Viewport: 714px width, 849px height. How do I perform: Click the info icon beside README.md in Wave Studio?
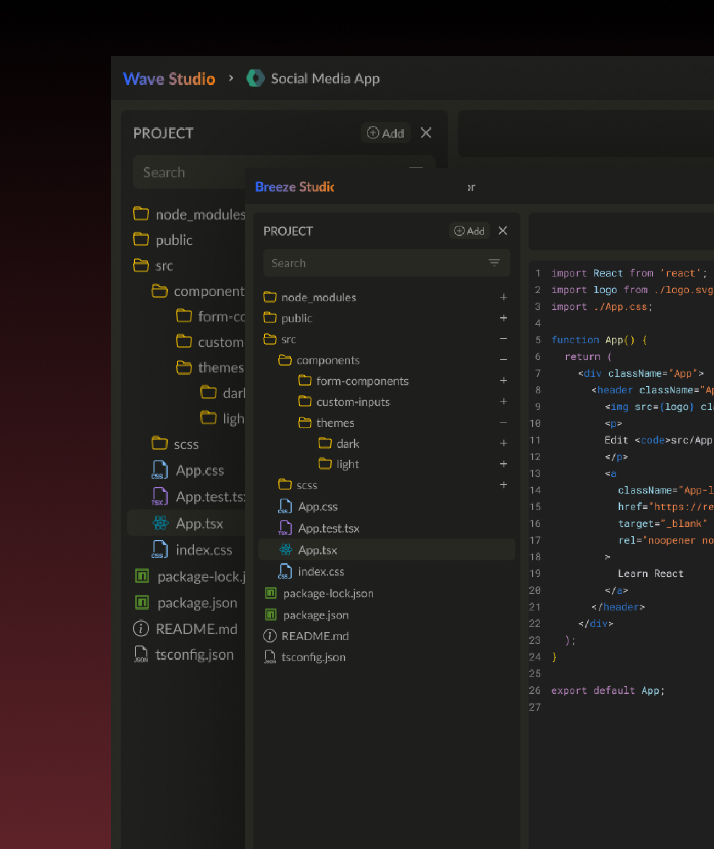(141, 628)
